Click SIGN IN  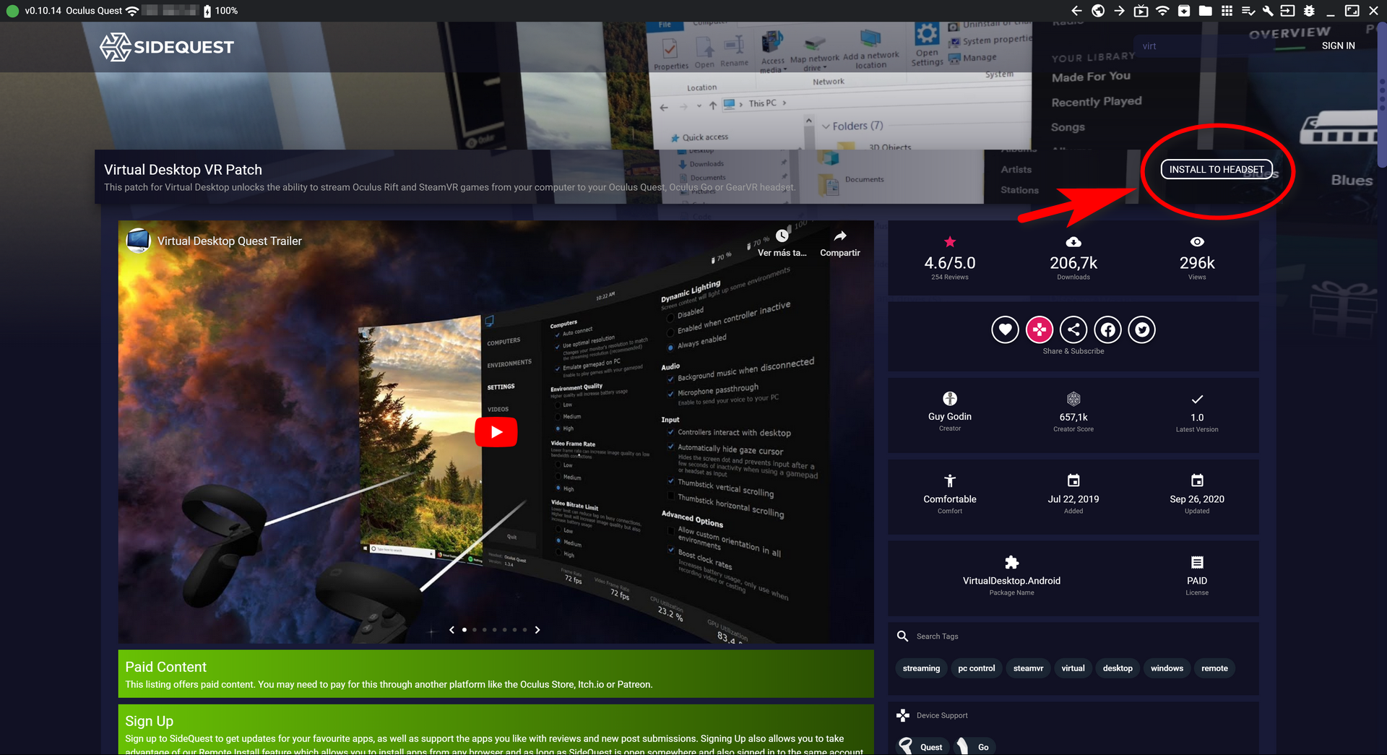click(1338, 46)
